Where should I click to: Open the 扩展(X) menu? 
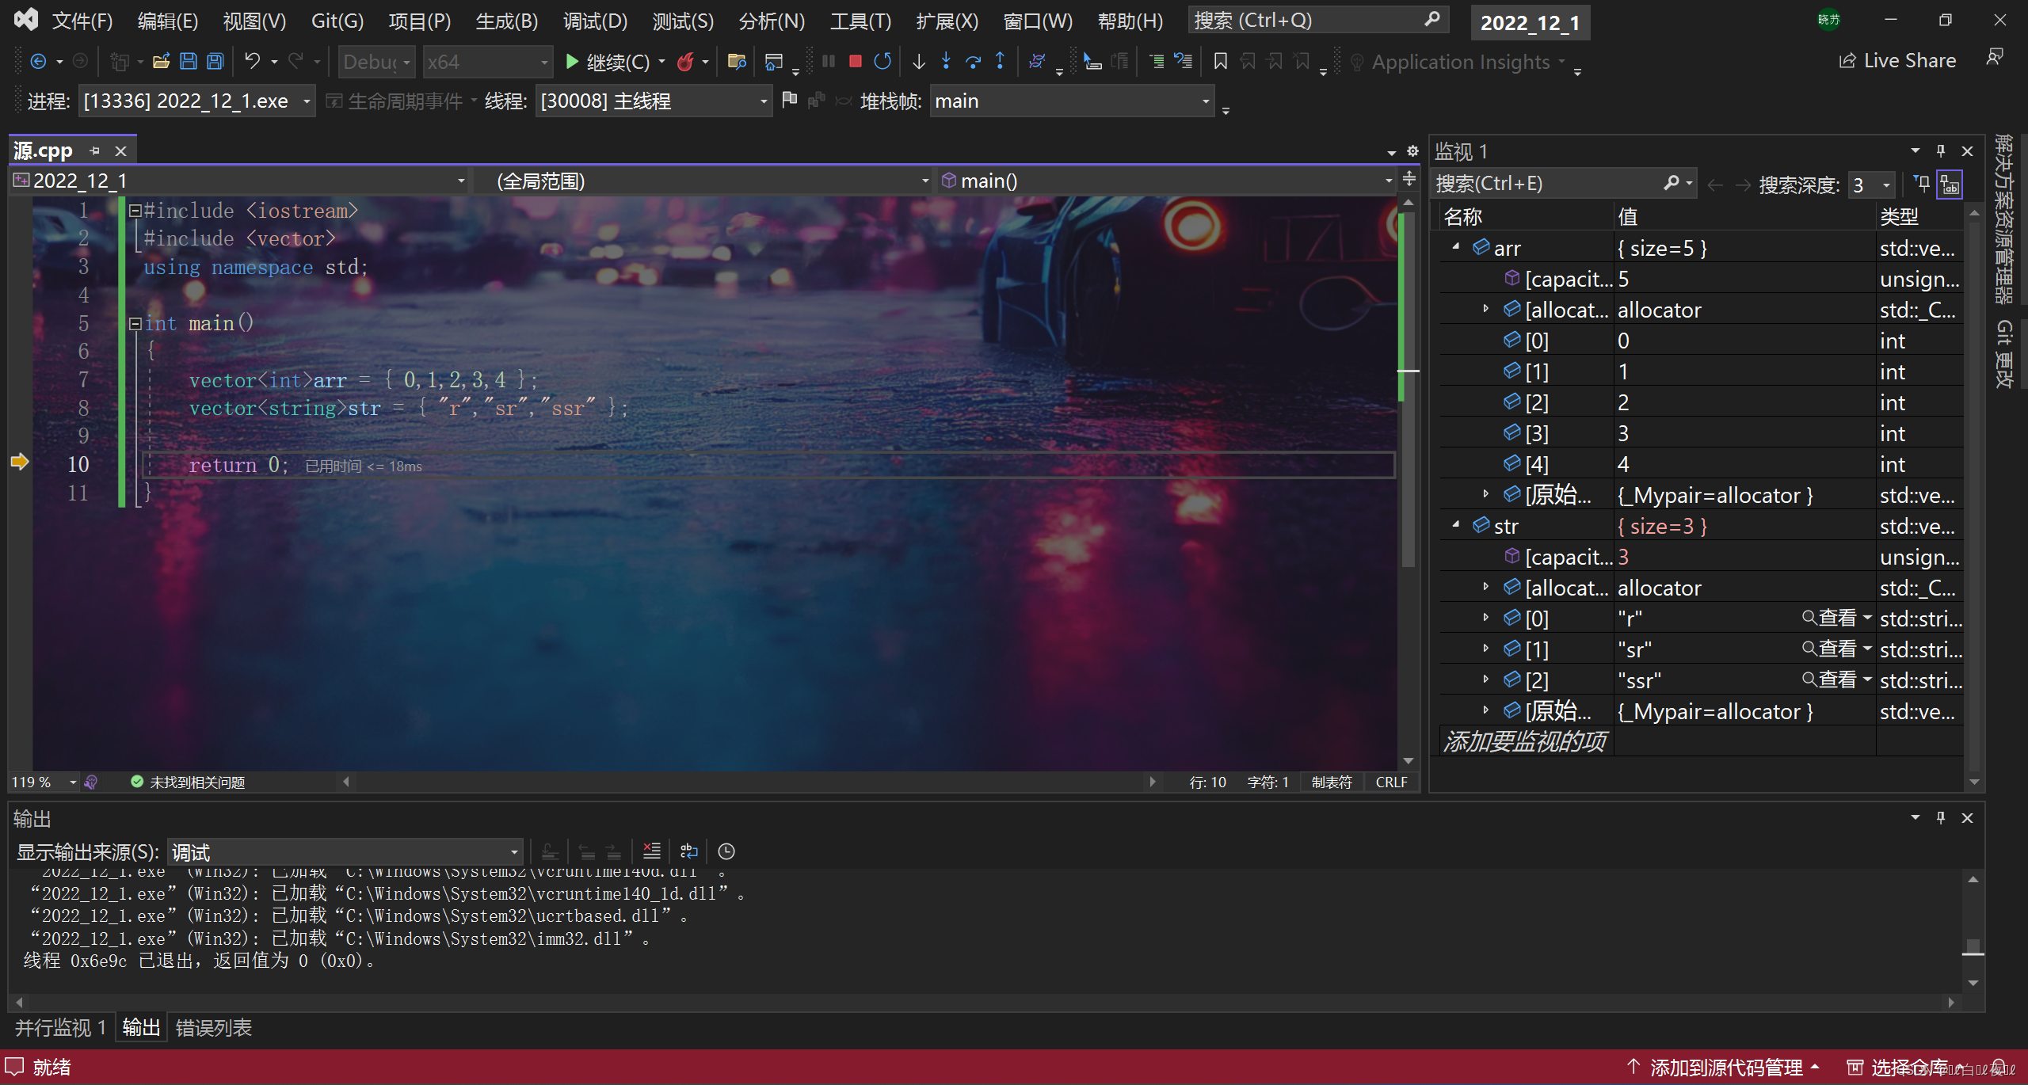(947, 21)
